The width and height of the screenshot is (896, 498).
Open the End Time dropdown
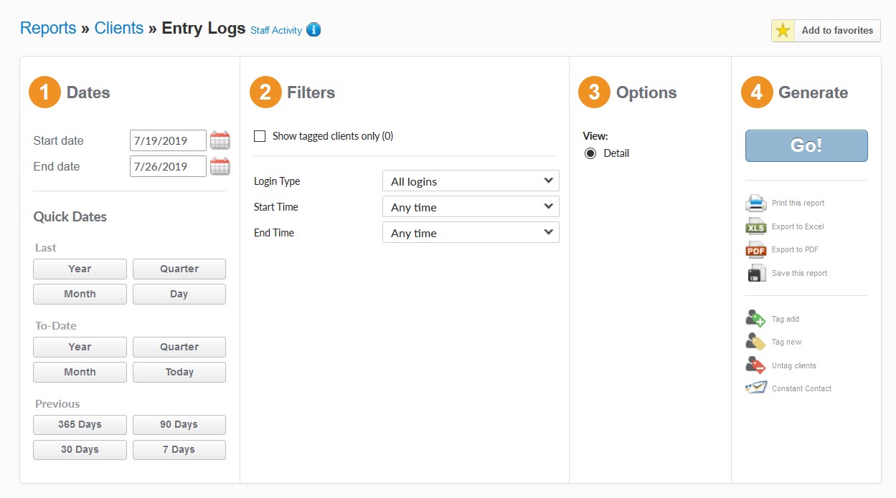coord(471,233)
